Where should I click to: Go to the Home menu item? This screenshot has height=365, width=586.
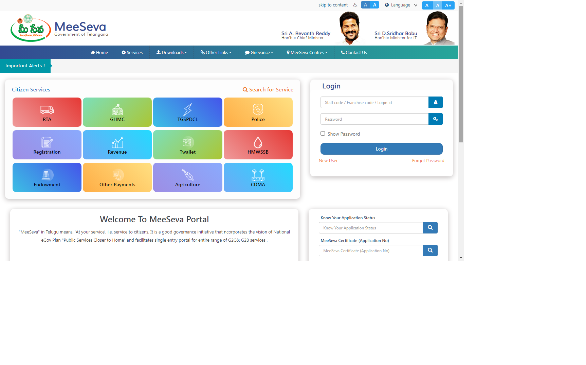99,52
